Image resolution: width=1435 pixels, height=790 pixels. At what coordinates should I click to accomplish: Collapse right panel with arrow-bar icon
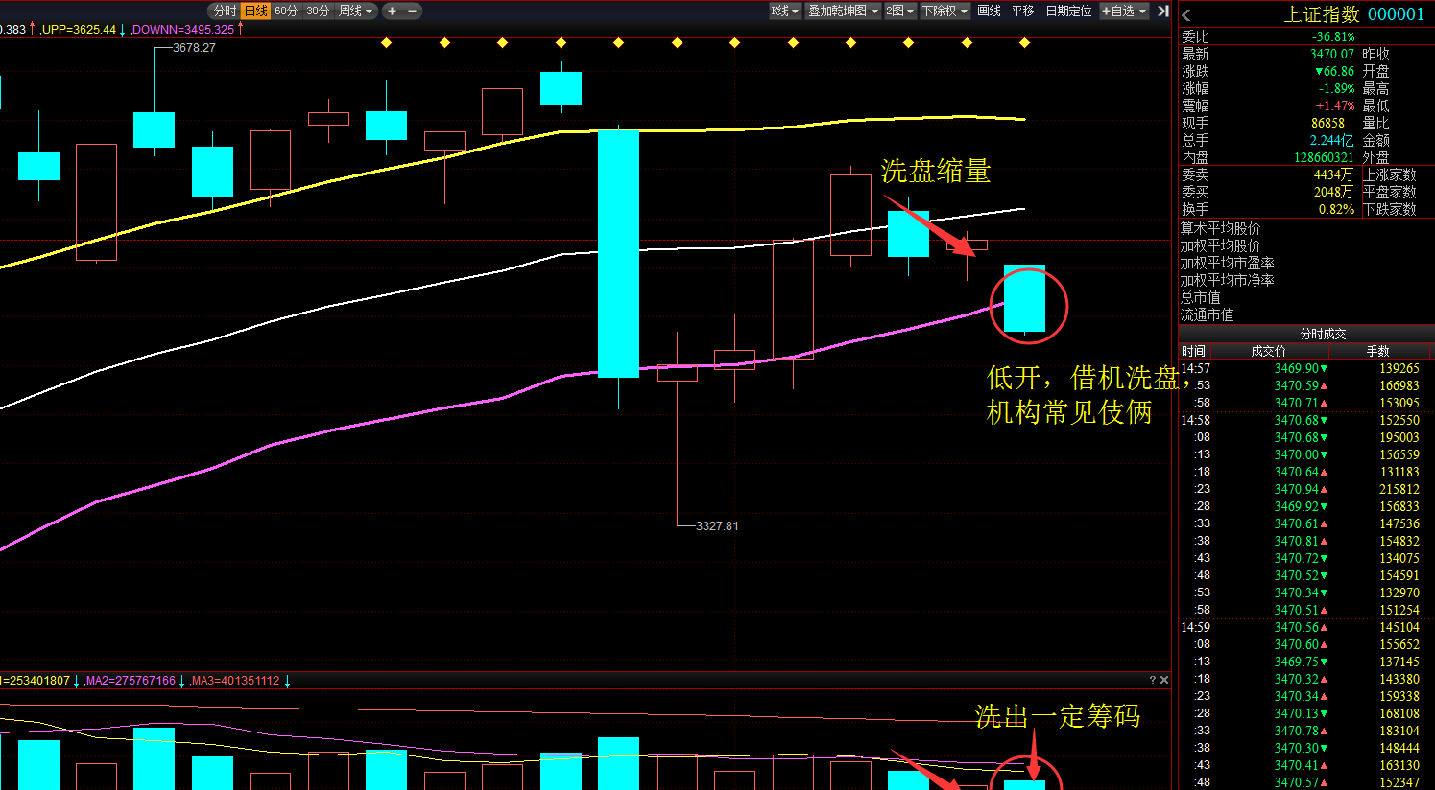(x=1163, y=11)
